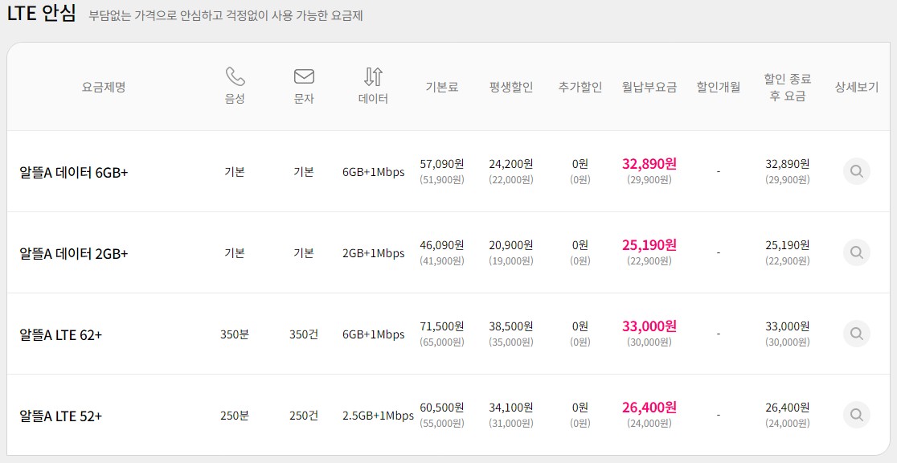Click the 음성 column label

coord(235,98)
